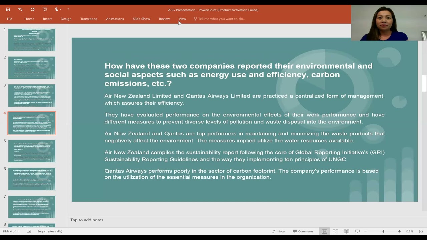
Task: Select slide 1 thumbnail
Action: click(32, 40)
